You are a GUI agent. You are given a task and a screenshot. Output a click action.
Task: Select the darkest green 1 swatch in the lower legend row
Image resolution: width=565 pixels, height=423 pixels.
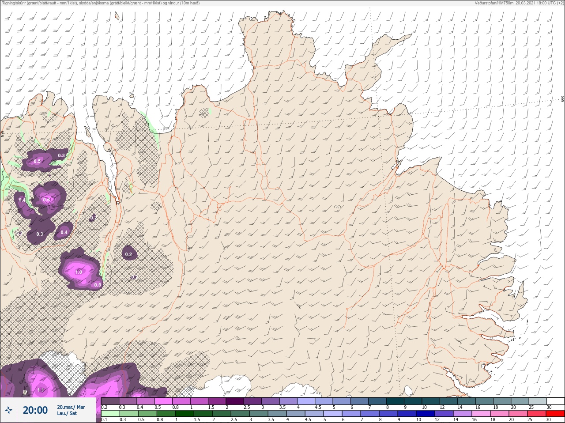coord(184,414)
